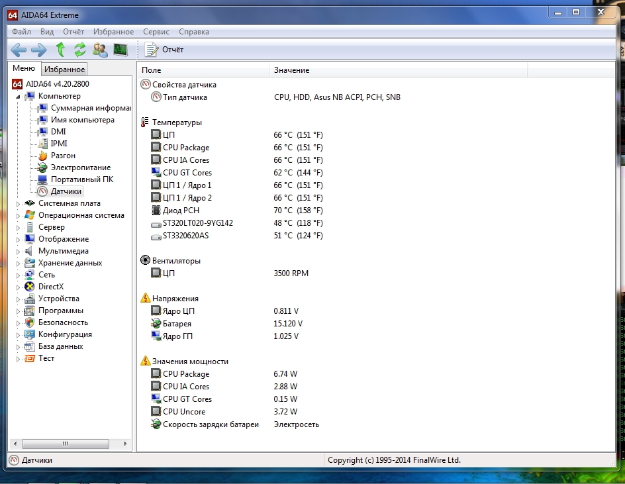The height and width of the screenshot is (484, 625).
Task: Click the Поле column header
Action: pos(204,70)
